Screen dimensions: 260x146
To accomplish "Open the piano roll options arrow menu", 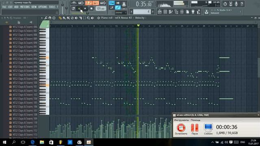I will click(x=42, y=18).
